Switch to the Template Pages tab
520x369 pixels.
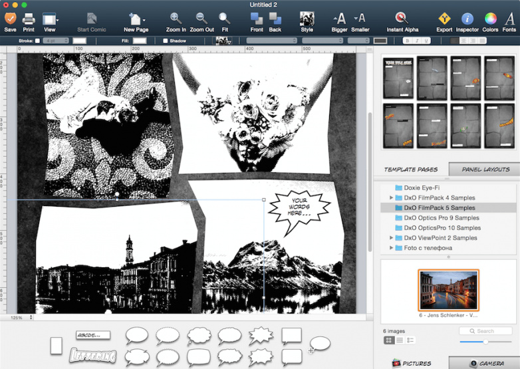coord(410,170)
